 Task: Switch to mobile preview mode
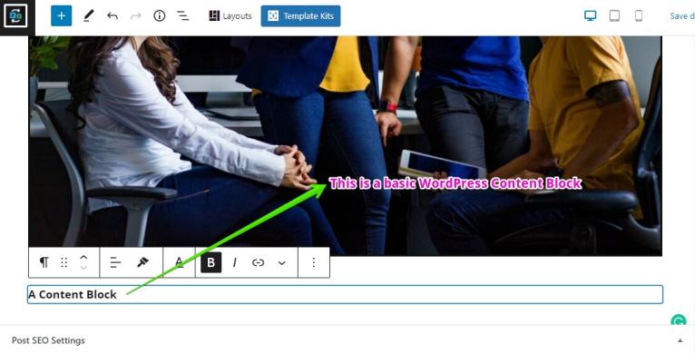click(639, 16)
